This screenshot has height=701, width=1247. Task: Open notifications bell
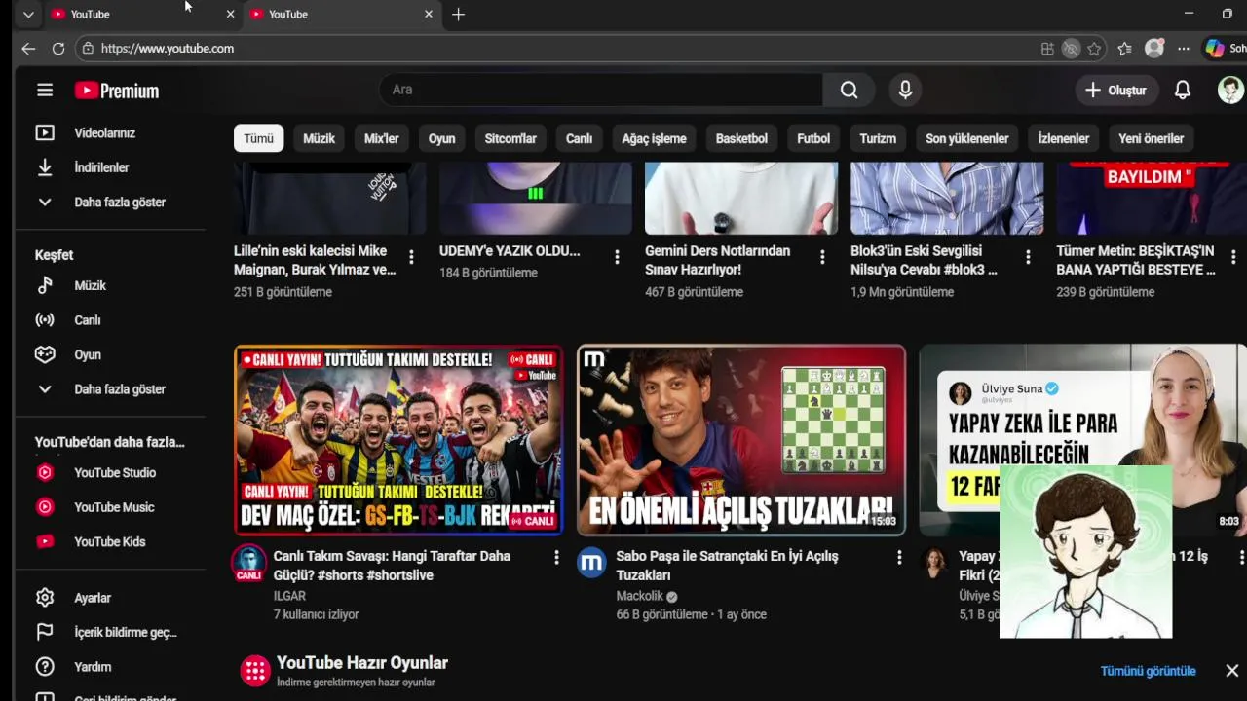click(1182, 90)
